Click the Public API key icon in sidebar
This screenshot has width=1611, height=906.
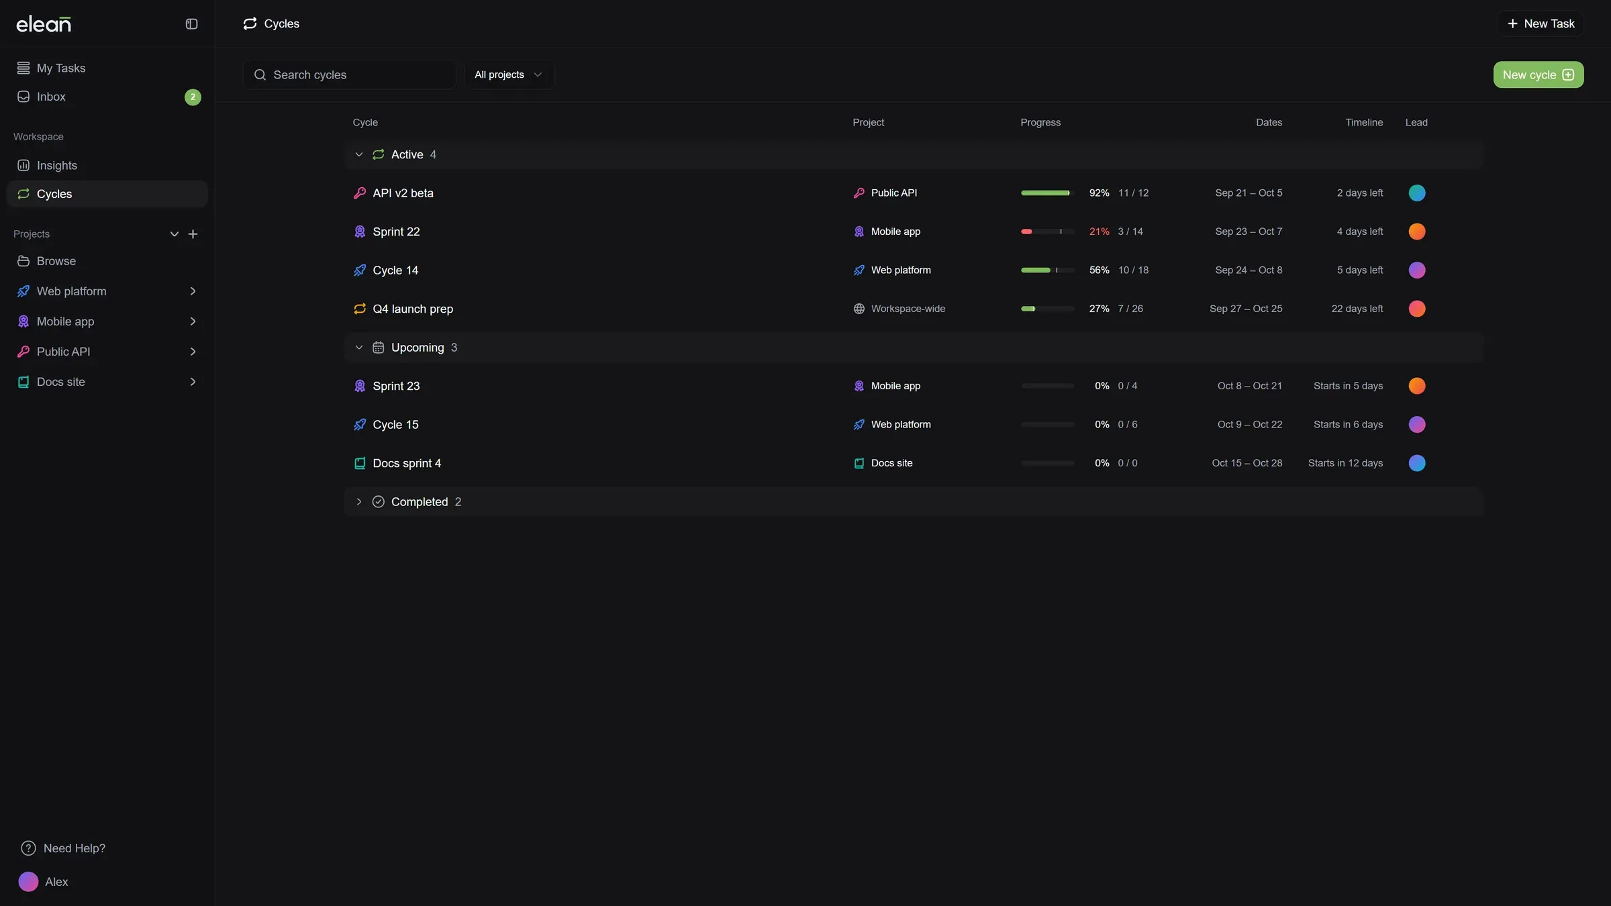(x=23, y=352)
